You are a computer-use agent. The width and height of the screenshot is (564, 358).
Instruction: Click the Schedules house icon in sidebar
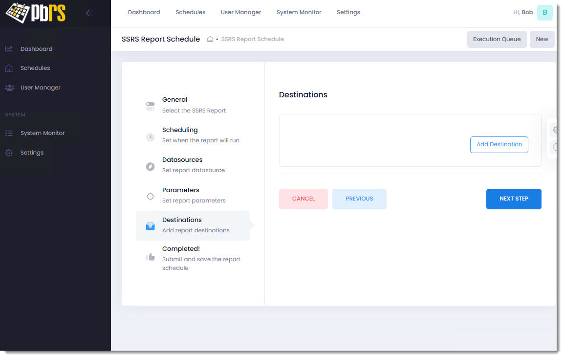[x=9, y=68]
